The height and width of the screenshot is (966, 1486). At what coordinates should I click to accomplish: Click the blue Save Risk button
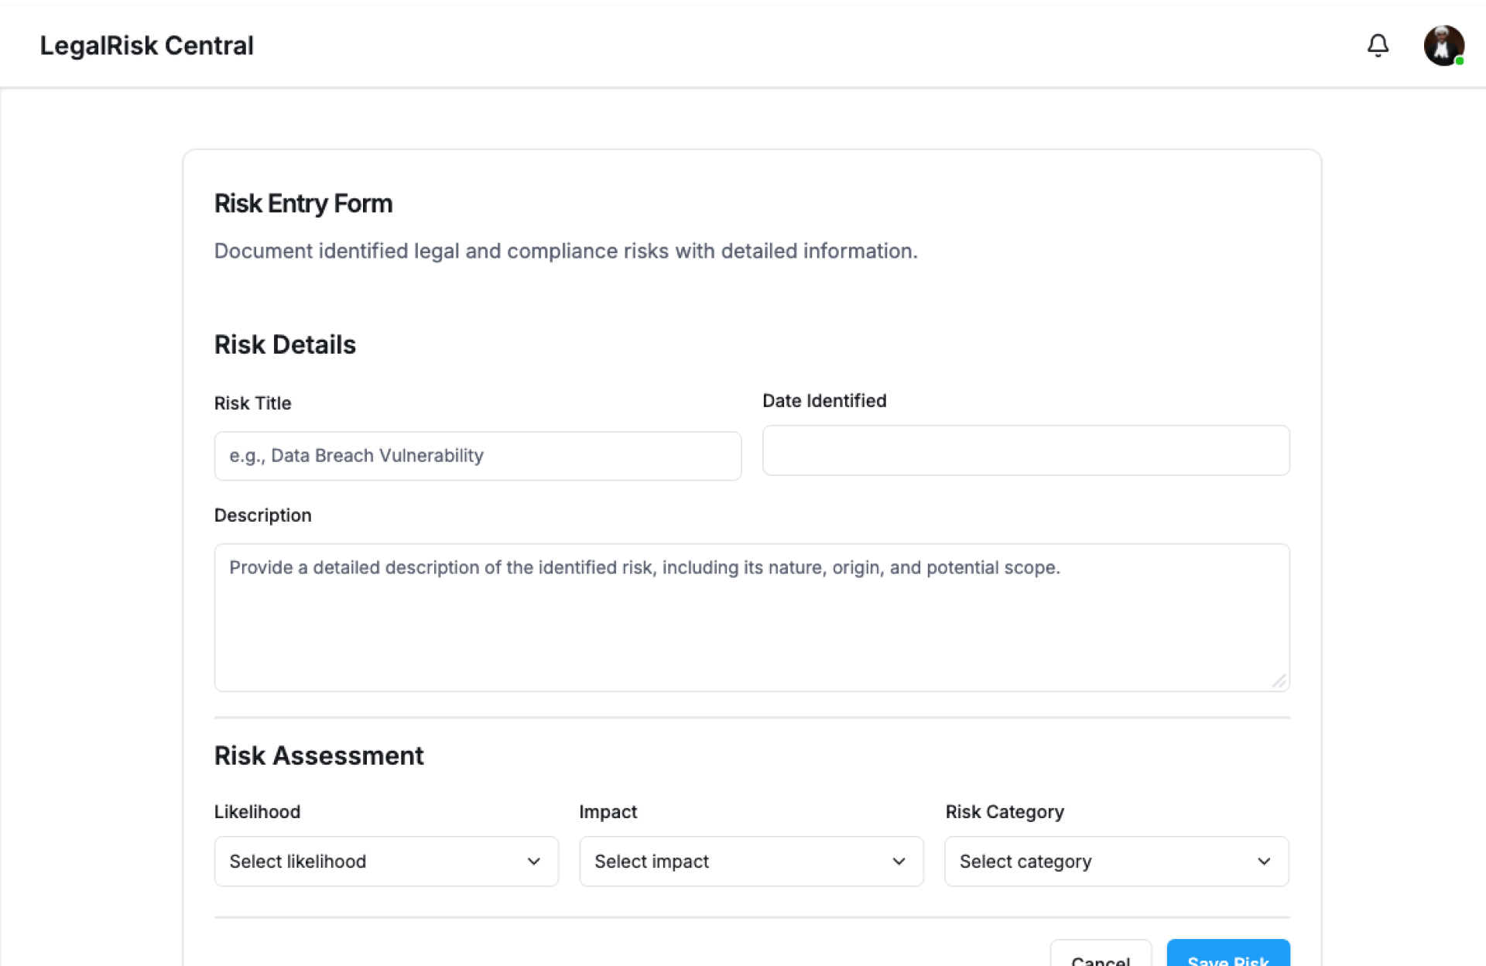1227,957
